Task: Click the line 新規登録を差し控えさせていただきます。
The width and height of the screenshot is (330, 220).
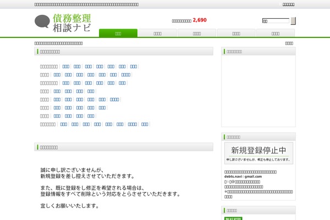Action: [x=87, y=176]
